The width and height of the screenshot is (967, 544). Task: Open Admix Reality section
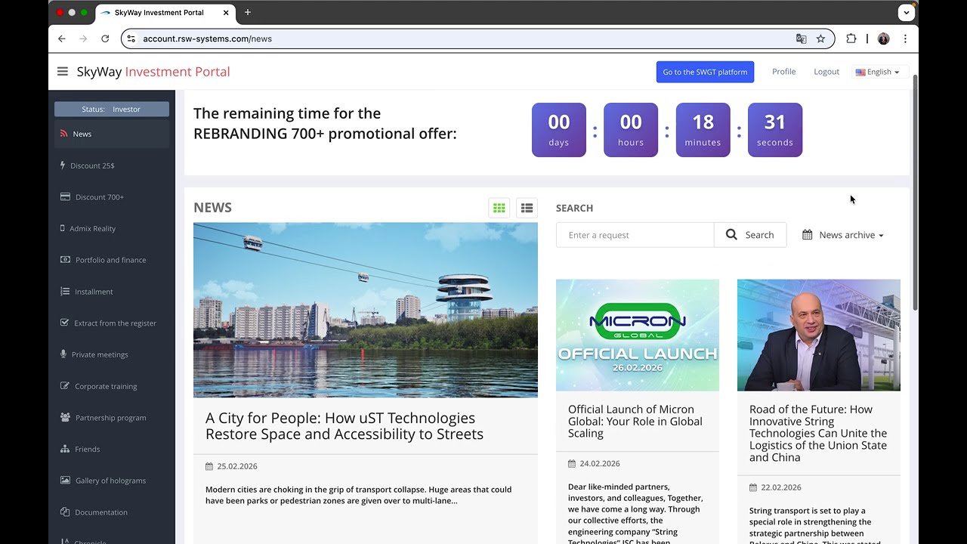click(112, 228)
